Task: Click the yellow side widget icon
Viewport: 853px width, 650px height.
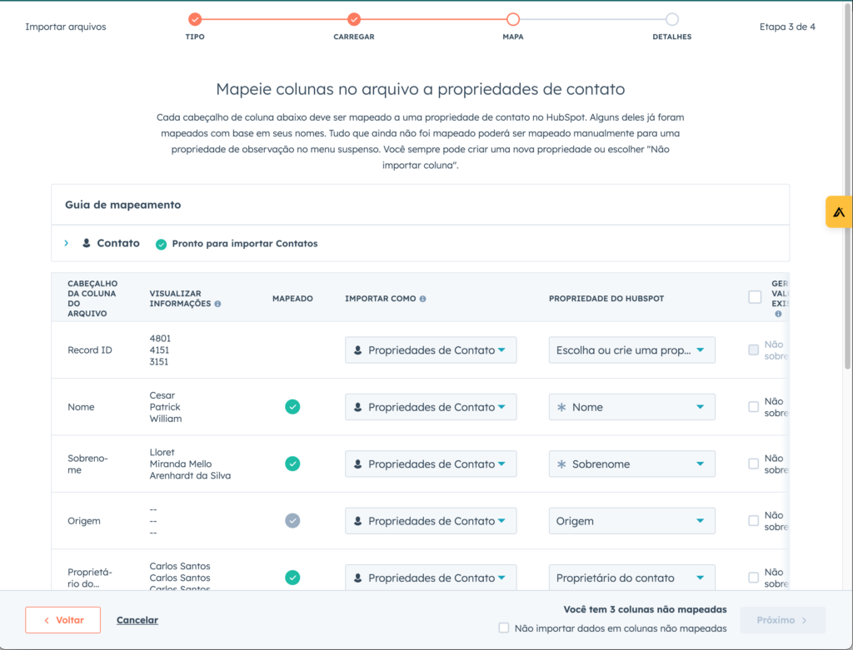Action: tap(839, 211)
